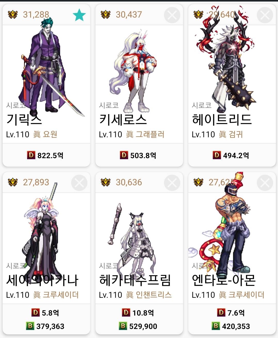Remove the 헤이트리드 card with X button
The height and width of the screenshot is (338, 278).
tap(265, 15)
